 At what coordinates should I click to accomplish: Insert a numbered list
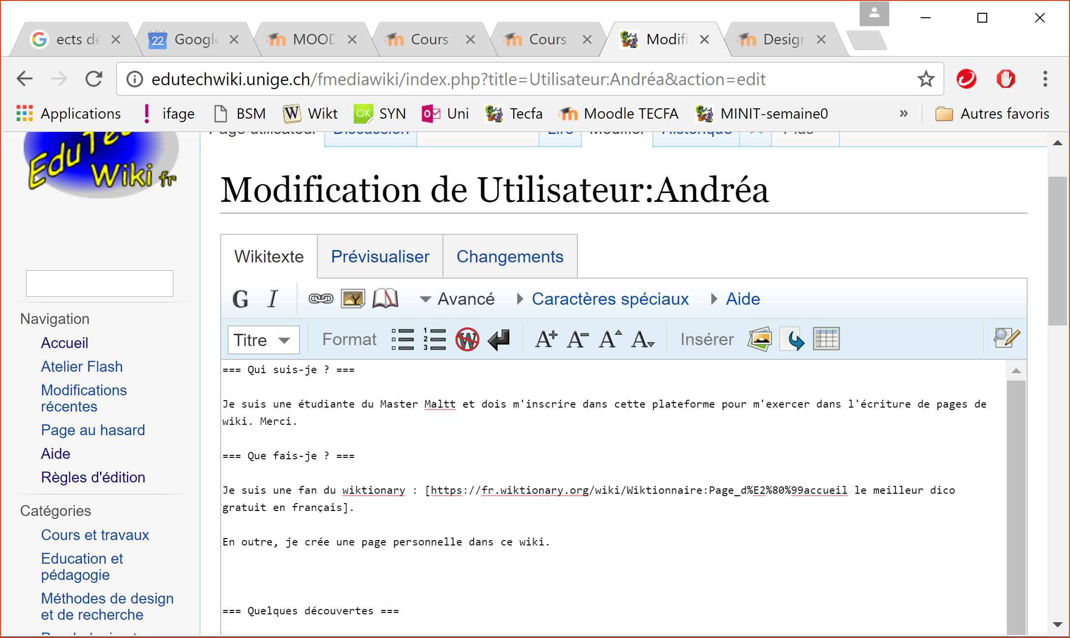(435, 339)
